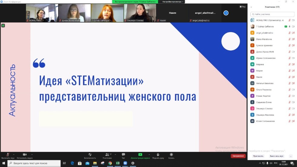Screen dimensions: 297x167
Task: Start recording with the Record icon
Action: point(171,155)
